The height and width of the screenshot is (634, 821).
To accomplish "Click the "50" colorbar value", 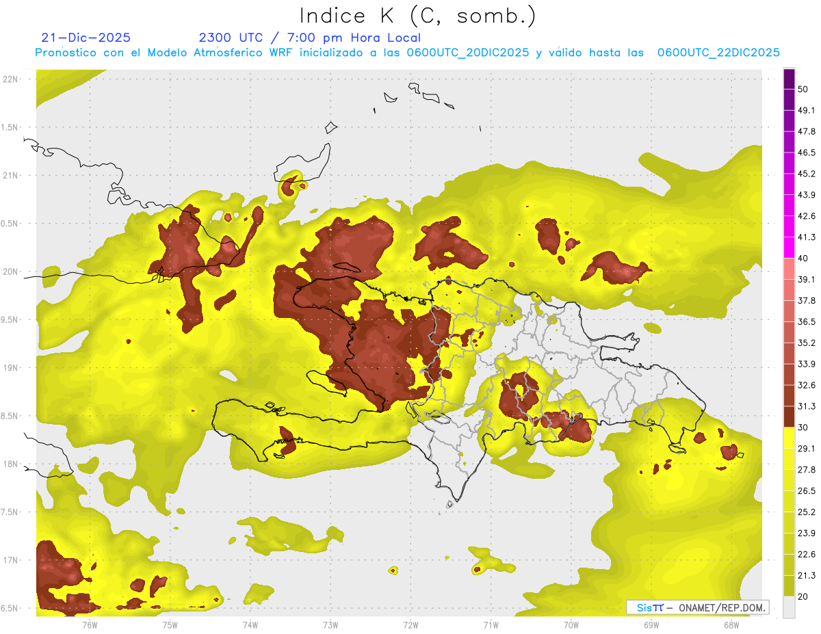I will (804, 89).
